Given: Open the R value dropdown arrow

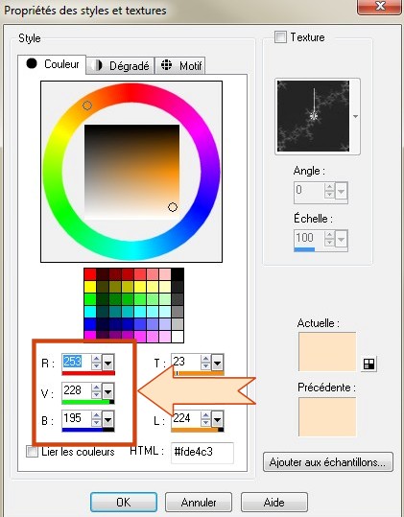Looking at the screenshot, I should coord(108,363).
